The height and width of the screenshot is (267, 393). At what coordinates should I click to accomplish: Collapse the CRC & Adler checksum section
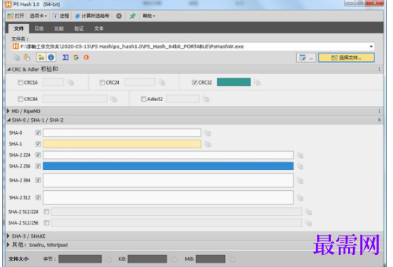coord(9,69)
